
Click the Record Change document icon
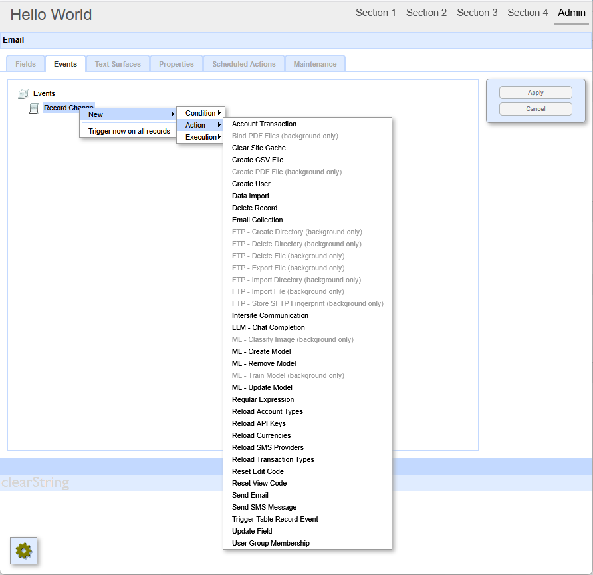(x=34, y=108)
